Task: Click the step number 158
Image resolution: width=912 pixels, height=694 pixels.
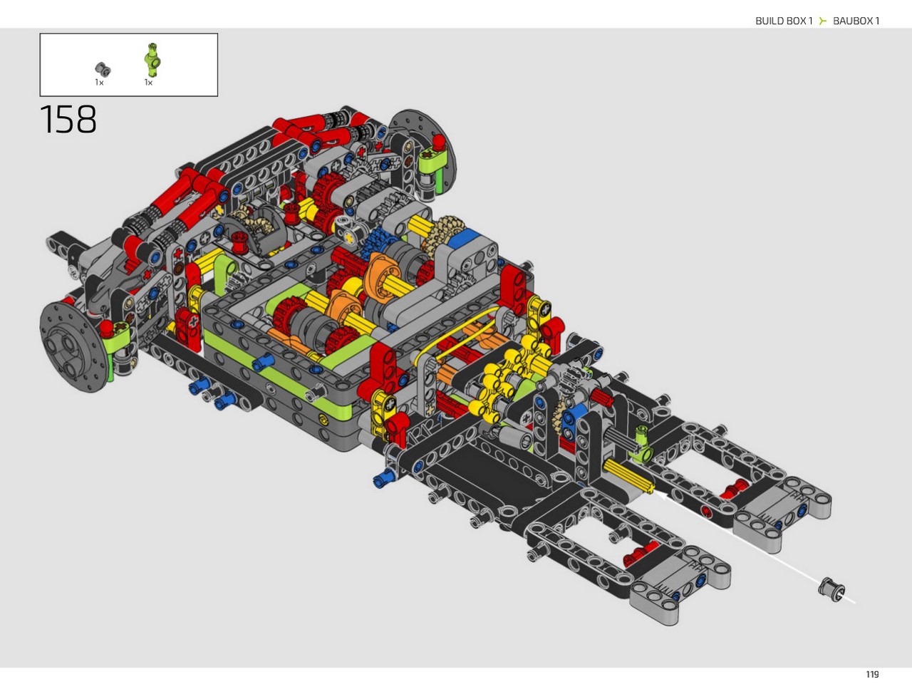Action: tap(68, 119)
